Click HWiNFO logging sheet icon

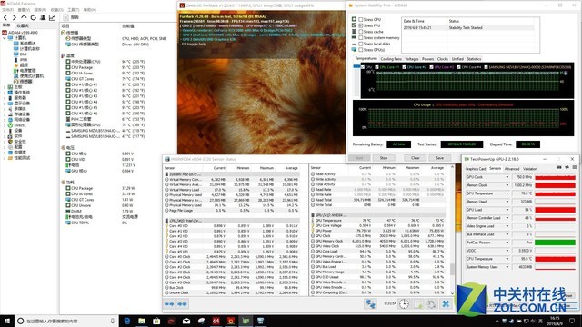(418, 304)
